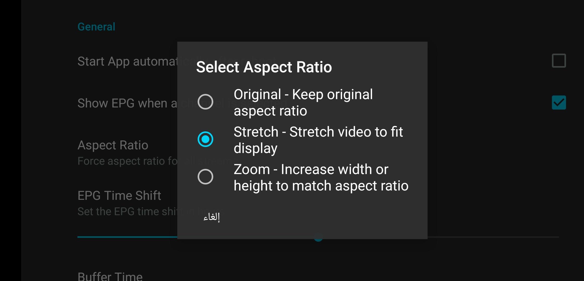This screenshot has width=584, height=281.
Task: Choose 'Stretch - Stretch video to fit display' text
Action: (x=318, y=140)
